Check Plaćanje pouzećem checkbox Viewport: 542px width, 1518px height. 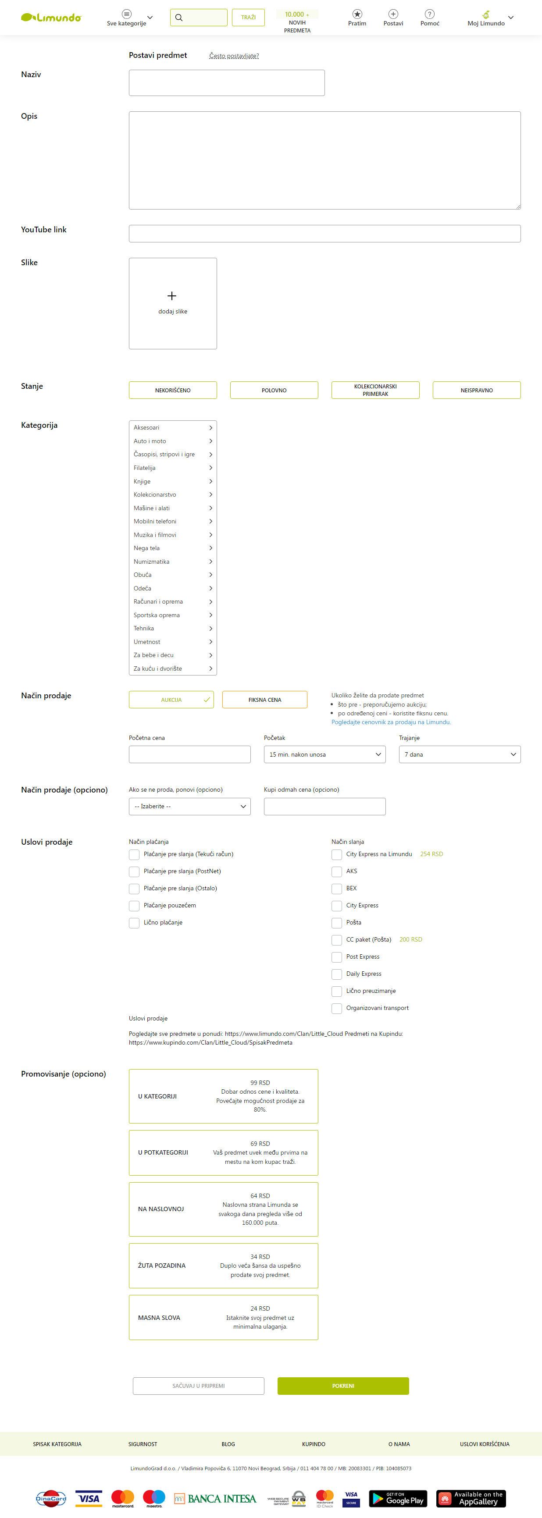135,906
